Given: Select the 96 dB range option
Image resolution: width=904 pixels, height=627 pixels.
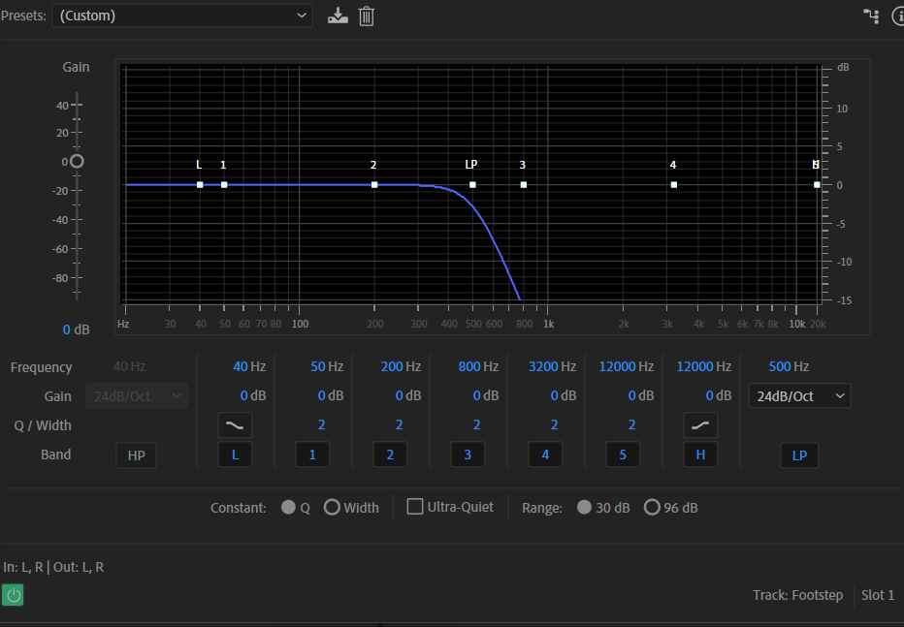Looking at the screenshot, I should (652, 508).
